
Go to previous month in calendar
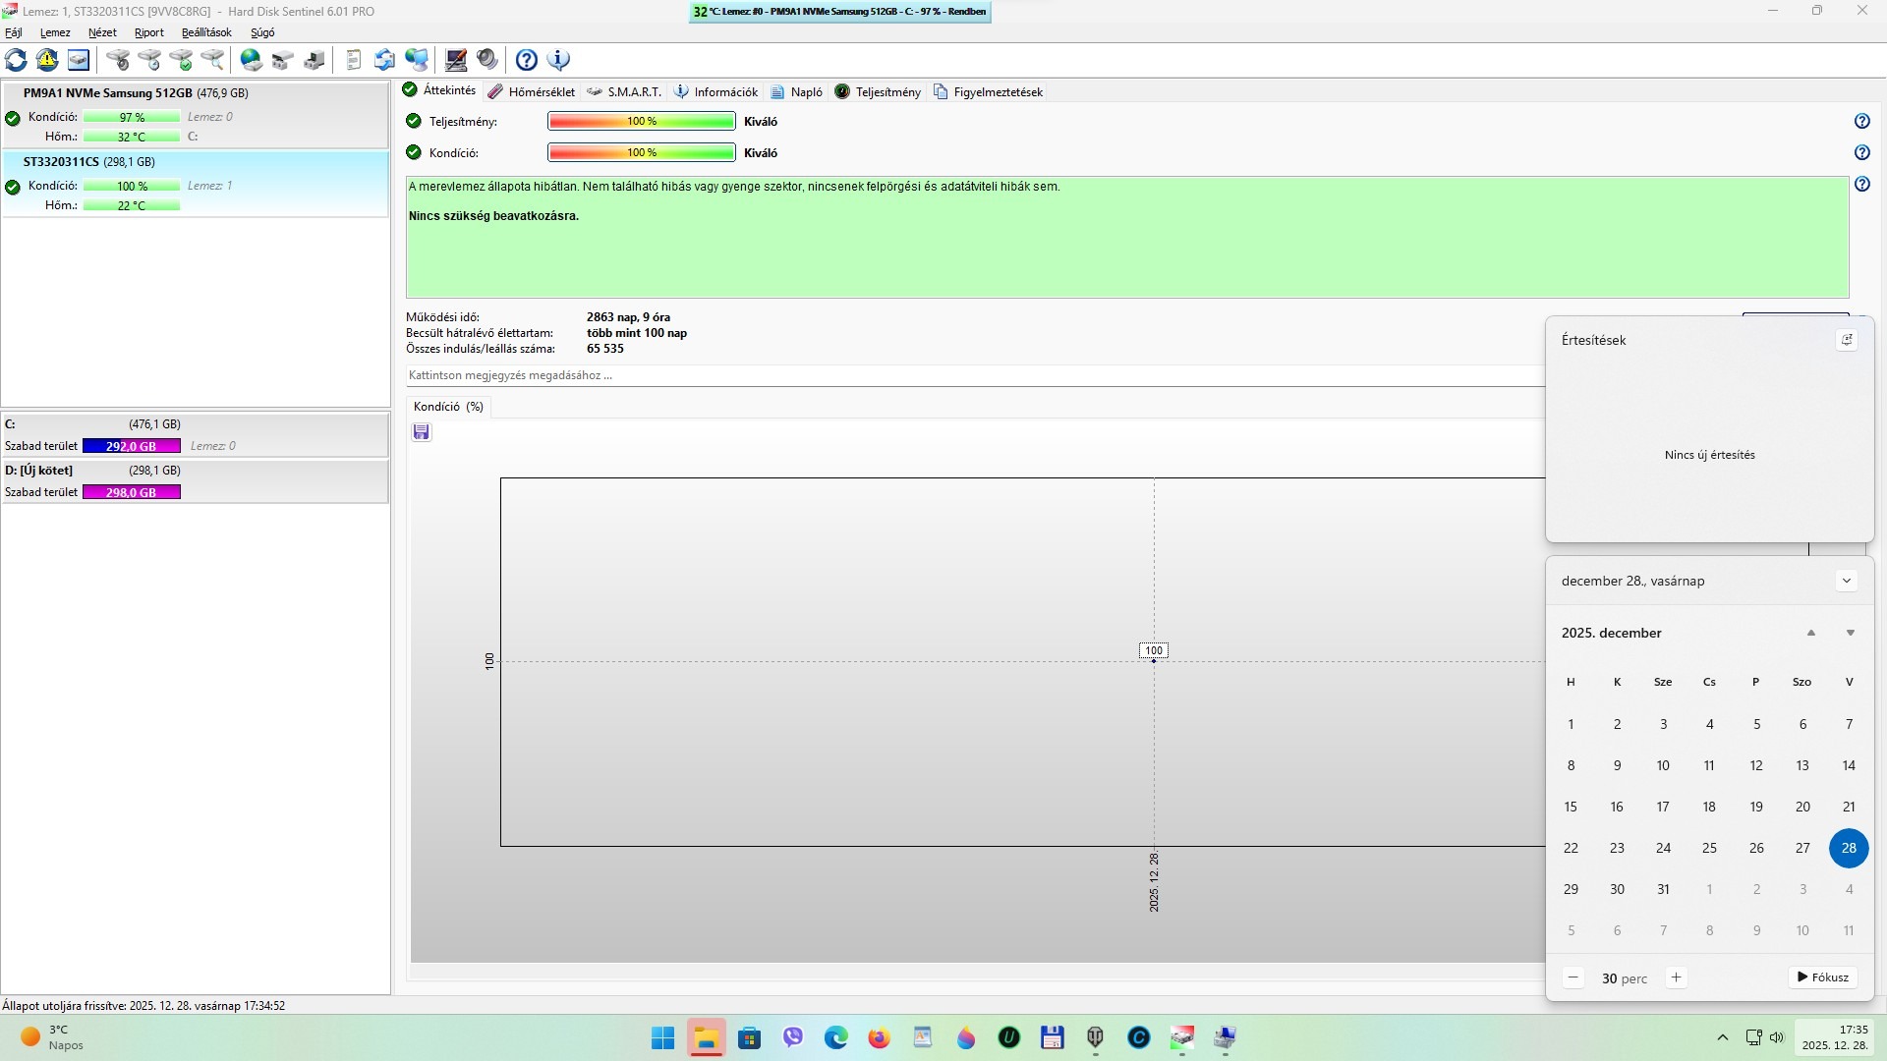[1810, 633]
